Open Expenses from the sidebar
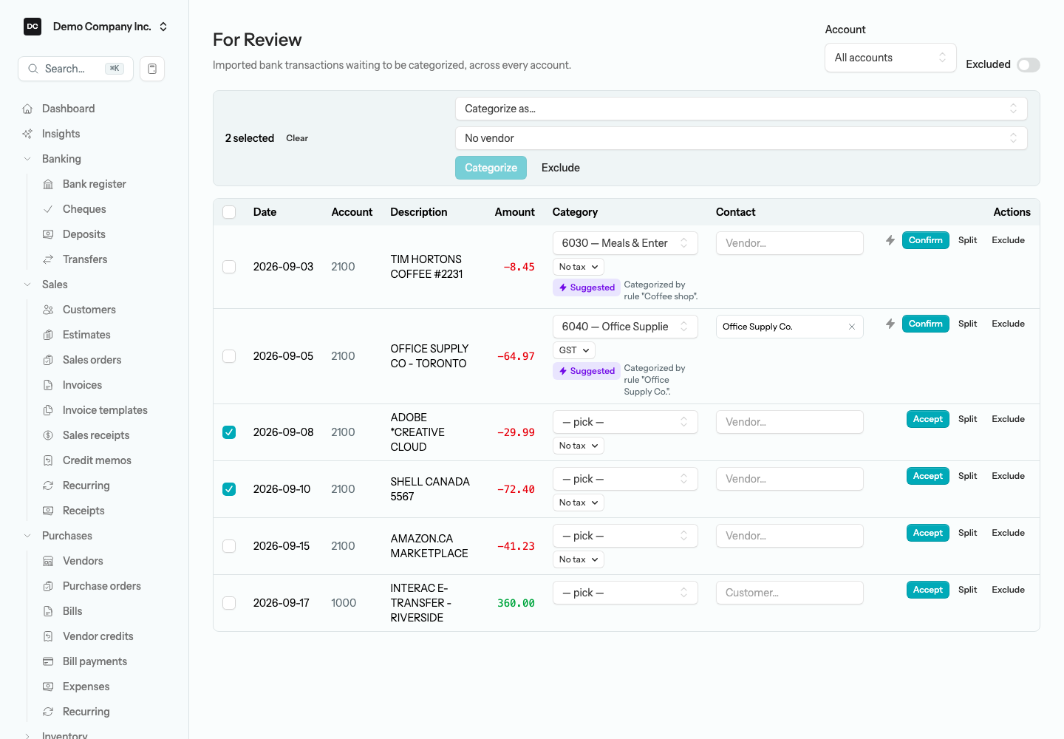Screen dimensions: 1064x739 [x=86, y=687]
